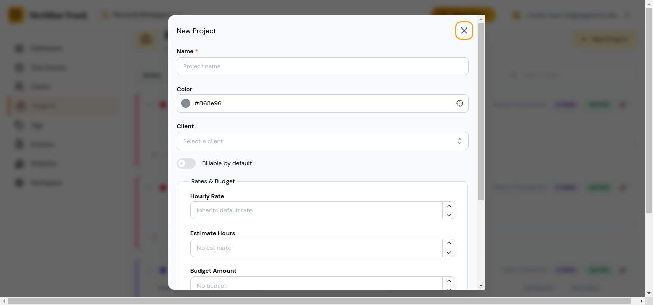Enable the Billable by default toggle
Screen dimensions: 653x305
pyautogui.click(x=186, y=163)
